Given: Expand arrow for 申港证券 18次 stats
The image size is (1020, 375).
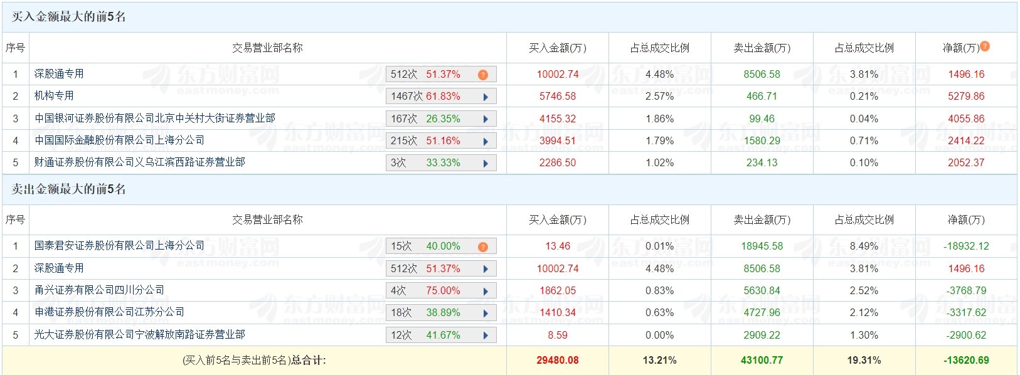Looking at the screenshot, I should point(486,313).
